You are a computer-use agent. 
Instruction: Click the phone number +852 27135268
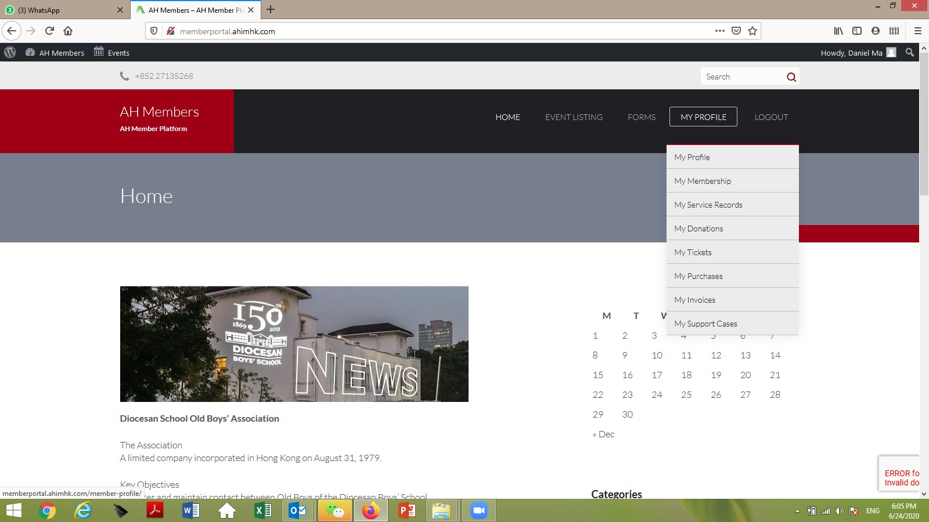[x=164, y=76]
